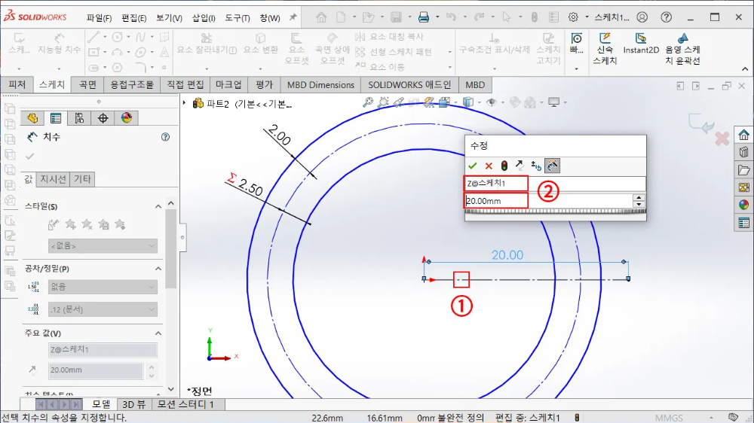This screenshot has width=754, height=423.
Task: Open DisplayManager color sphere tab
Action: pyautogui.click(x=127, y=118)
